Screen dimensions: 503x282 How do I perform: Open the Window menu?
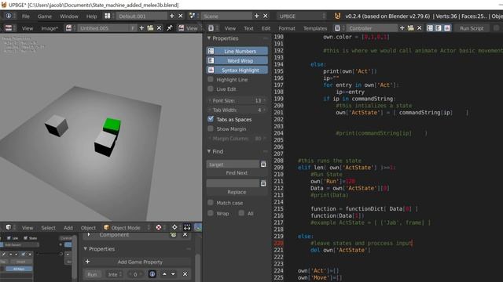[69, 16]
